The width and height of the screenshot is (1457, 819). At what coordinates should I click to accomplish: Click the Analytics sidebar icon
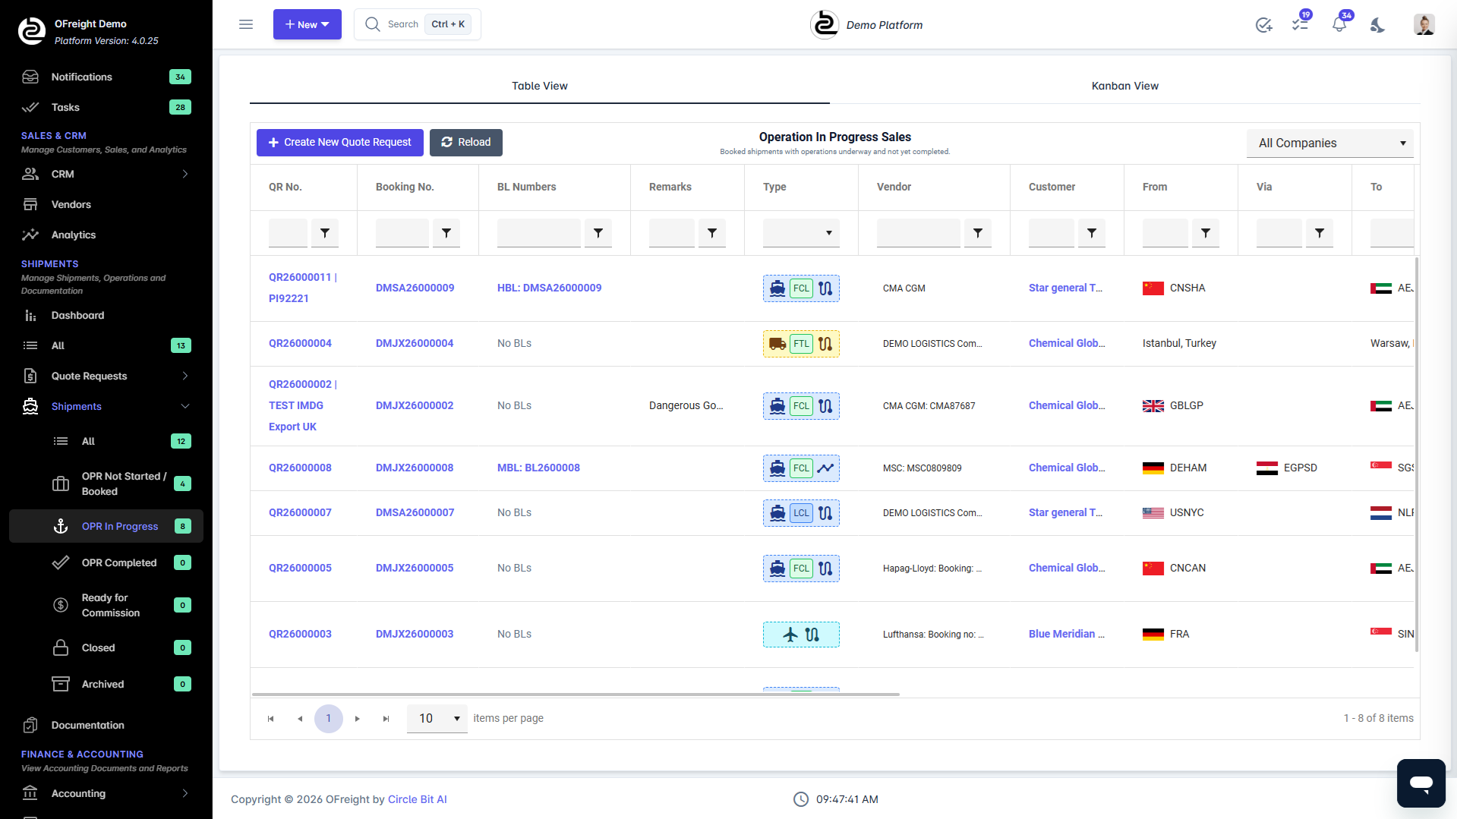[30, 235]
